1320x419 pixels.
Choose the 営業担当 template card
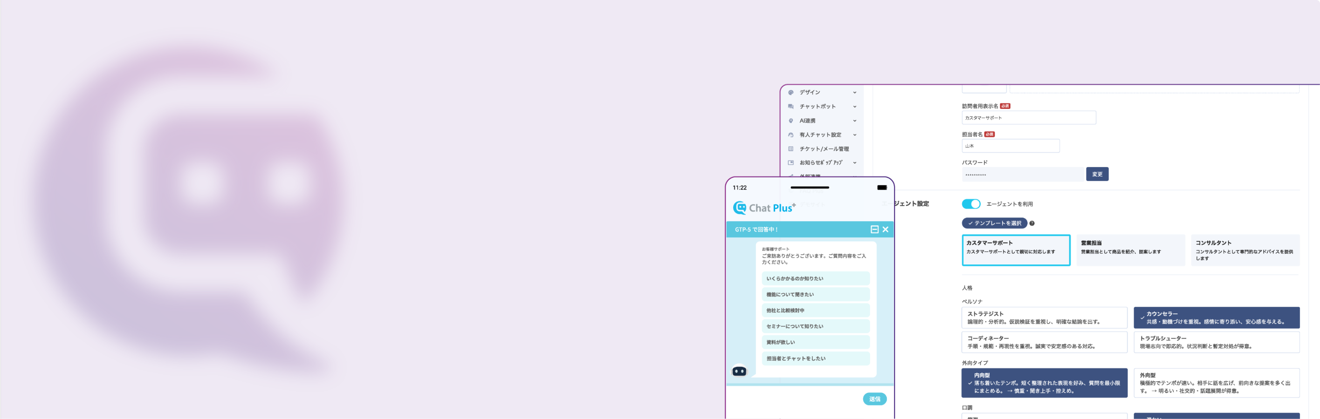tap(1130, 250)
